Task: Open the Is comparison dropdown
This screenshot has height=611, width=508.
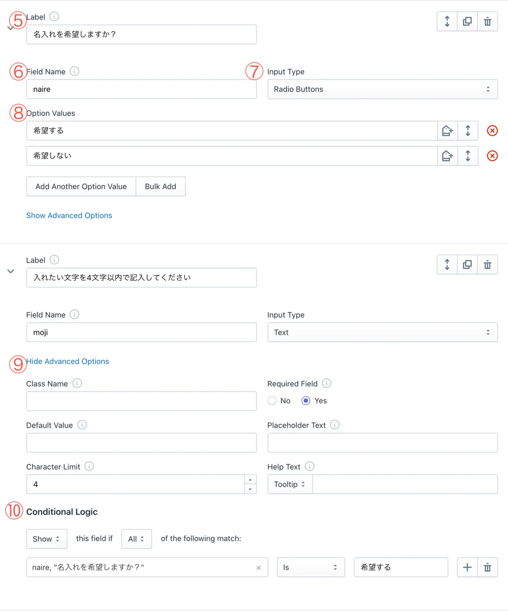Action: pos(311,567)
